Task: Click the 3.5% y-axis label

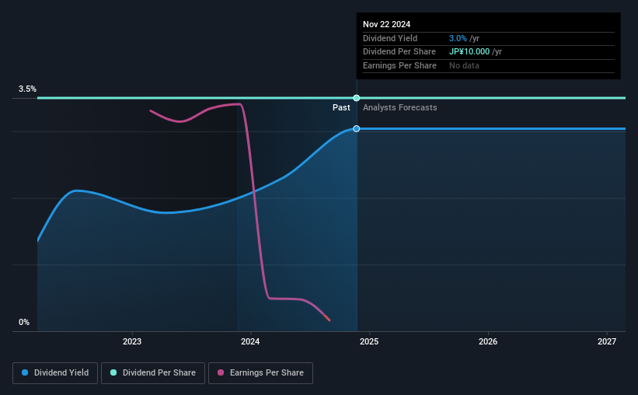Action: coord(27,89)
